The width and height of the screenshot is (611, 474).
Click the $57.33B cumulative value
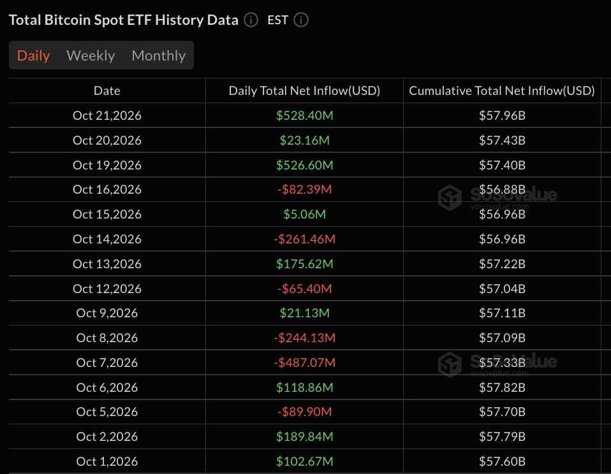[503, 363]
